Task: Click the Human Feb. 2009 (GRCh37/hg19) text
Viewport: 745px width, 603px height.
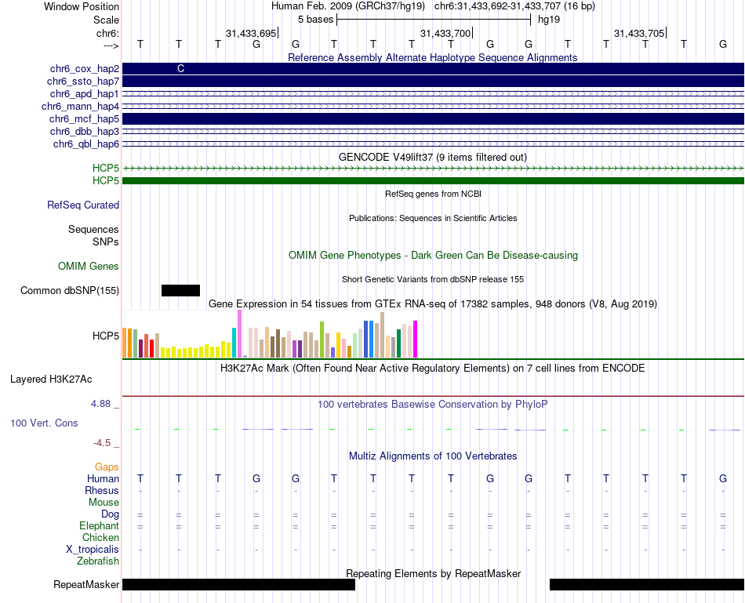Action: pyautogui.click(x=347, y=6)
